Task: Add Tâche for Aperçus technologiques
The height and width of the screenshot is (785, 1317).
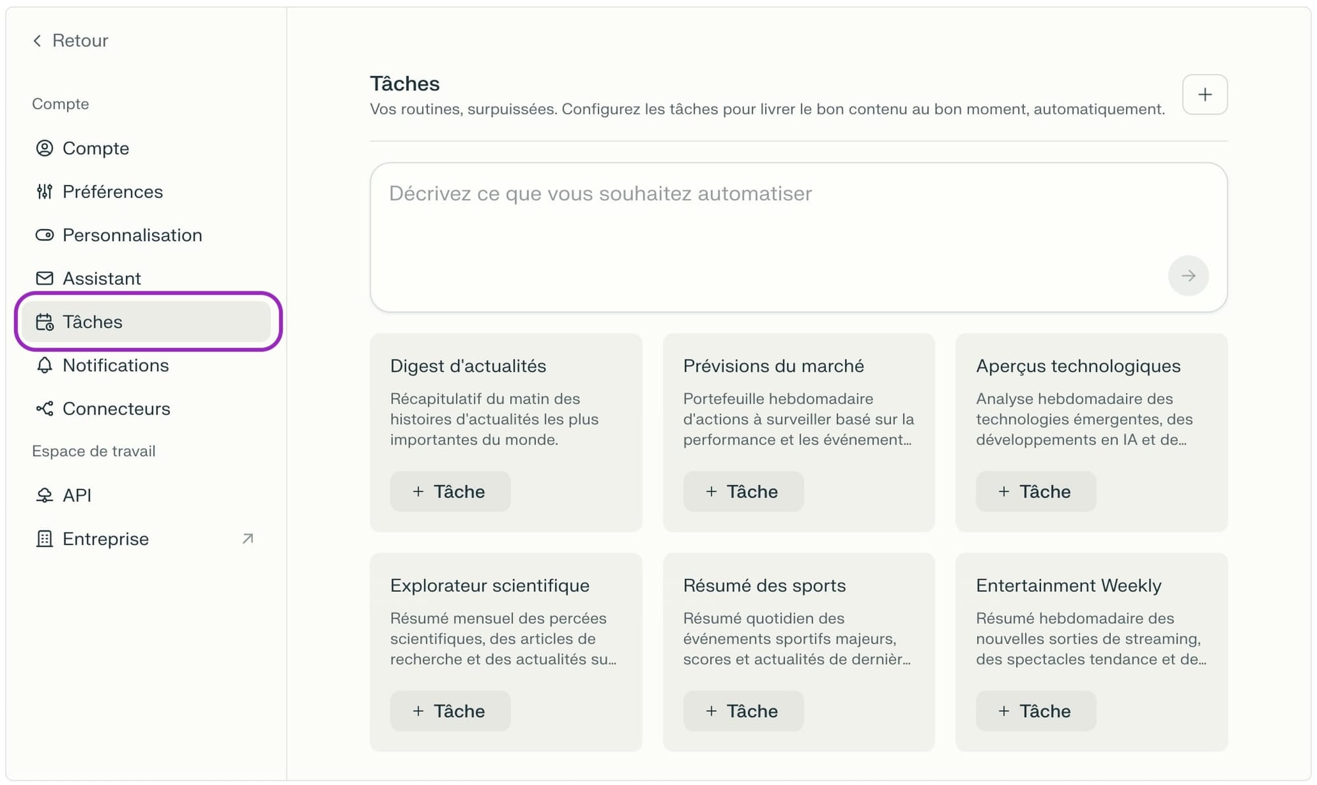Action: point(1035,492)
